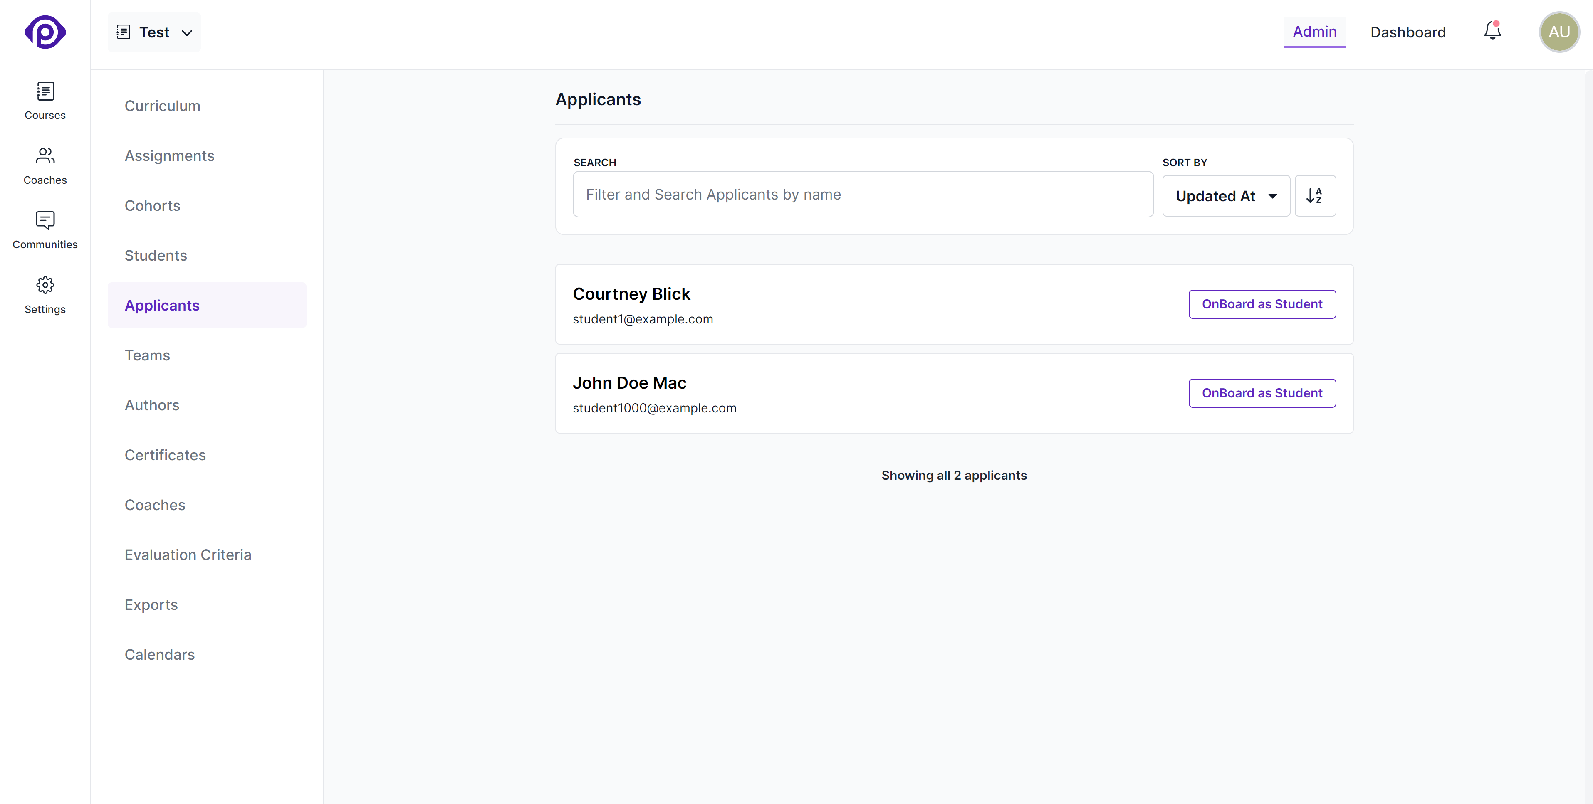Viewport: 1593px width, 804px height.
Task: OnBoard John Doe Mac as Student
Action: [x=1262, y=393]
